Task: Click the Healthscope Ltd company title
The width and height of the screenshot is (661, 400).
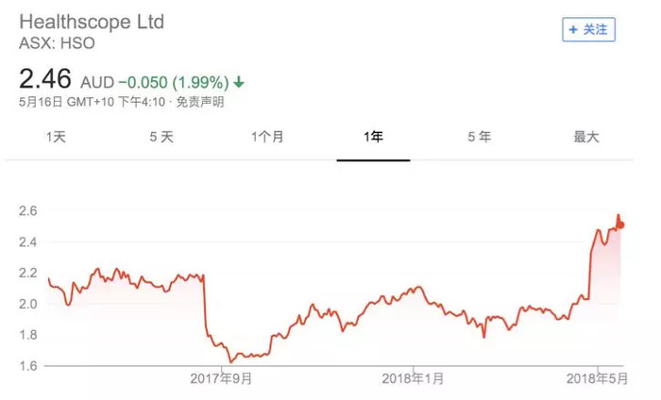Action: click(x=92, y=22)
